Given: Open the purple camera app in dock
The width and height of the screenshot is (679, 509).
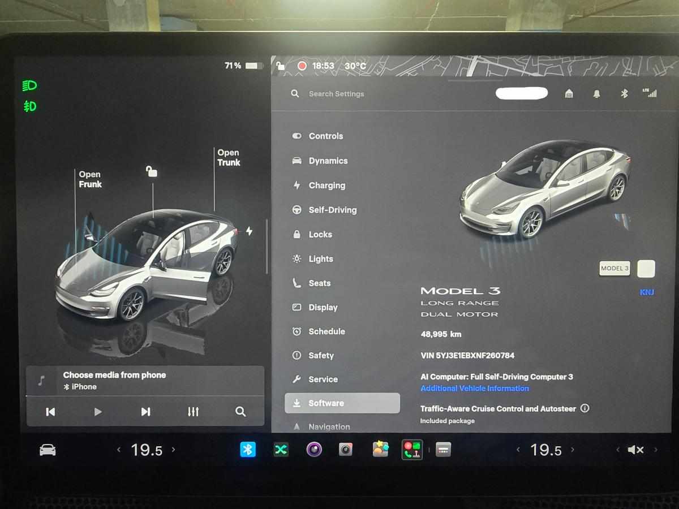Looking at the screenshot, I should point(314,450).
